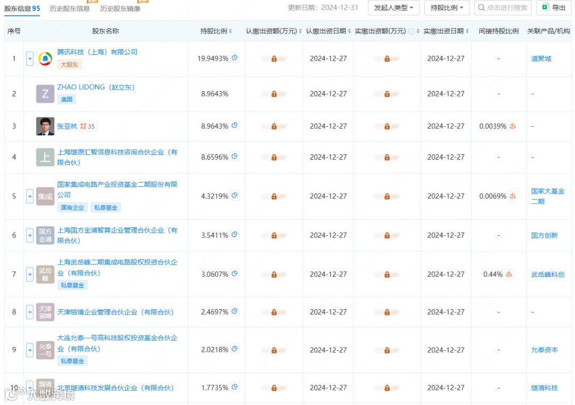Click the 武岳峰 logo badge in row 7
This screenshot has width=575, height=405.
click(45, 274)
